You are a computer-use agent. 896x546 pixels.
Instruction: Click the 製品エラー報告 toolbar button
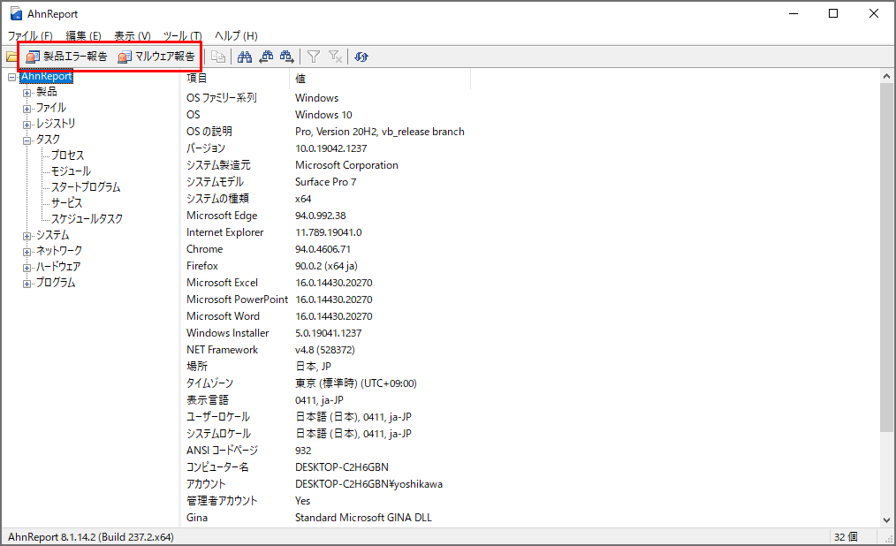click(67, 57)
